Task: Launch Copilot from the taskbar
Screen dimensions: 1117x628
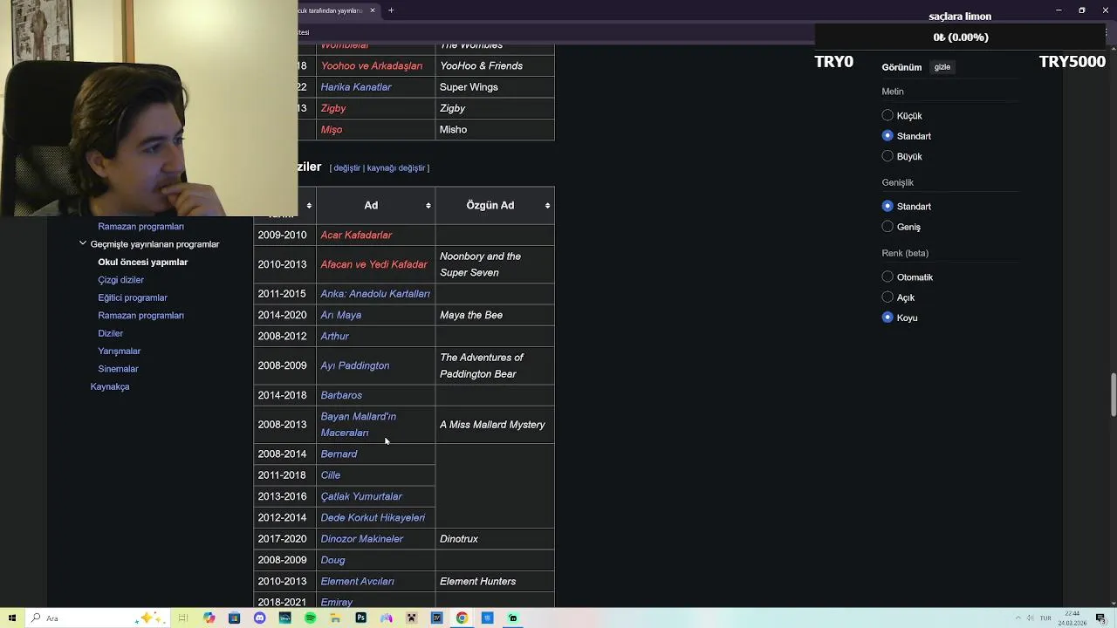Action: [209, 618]
